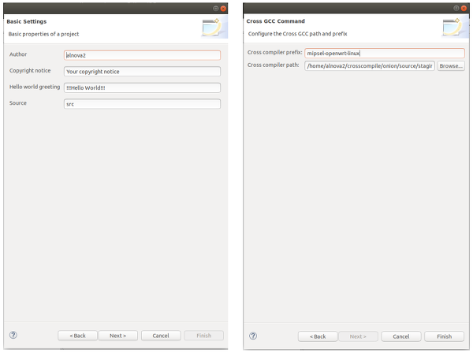Click help icon in Cross GCC Command dialog
473x353 pixels.
tap(253, 336)
